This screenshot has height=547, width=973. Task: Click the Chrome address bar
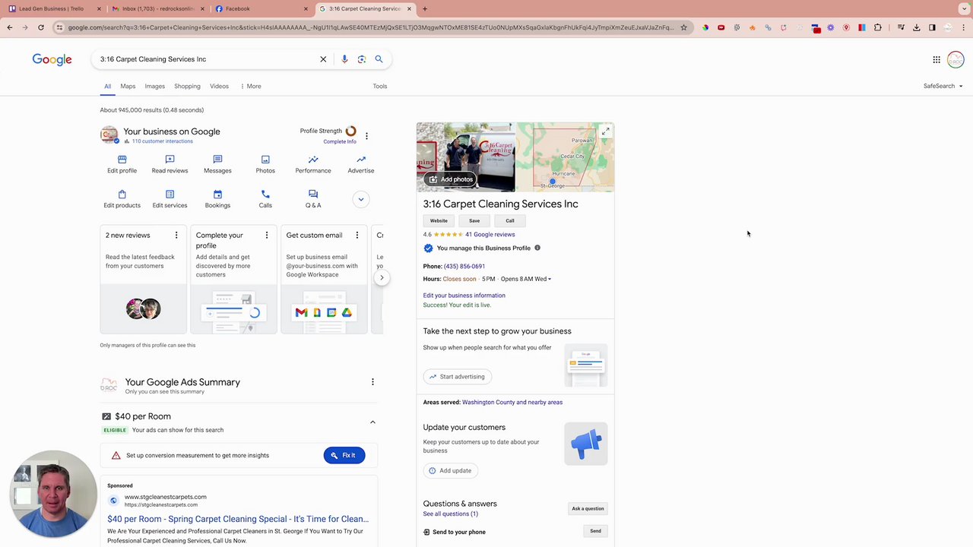pyautogui.click(x=370, y=27)
